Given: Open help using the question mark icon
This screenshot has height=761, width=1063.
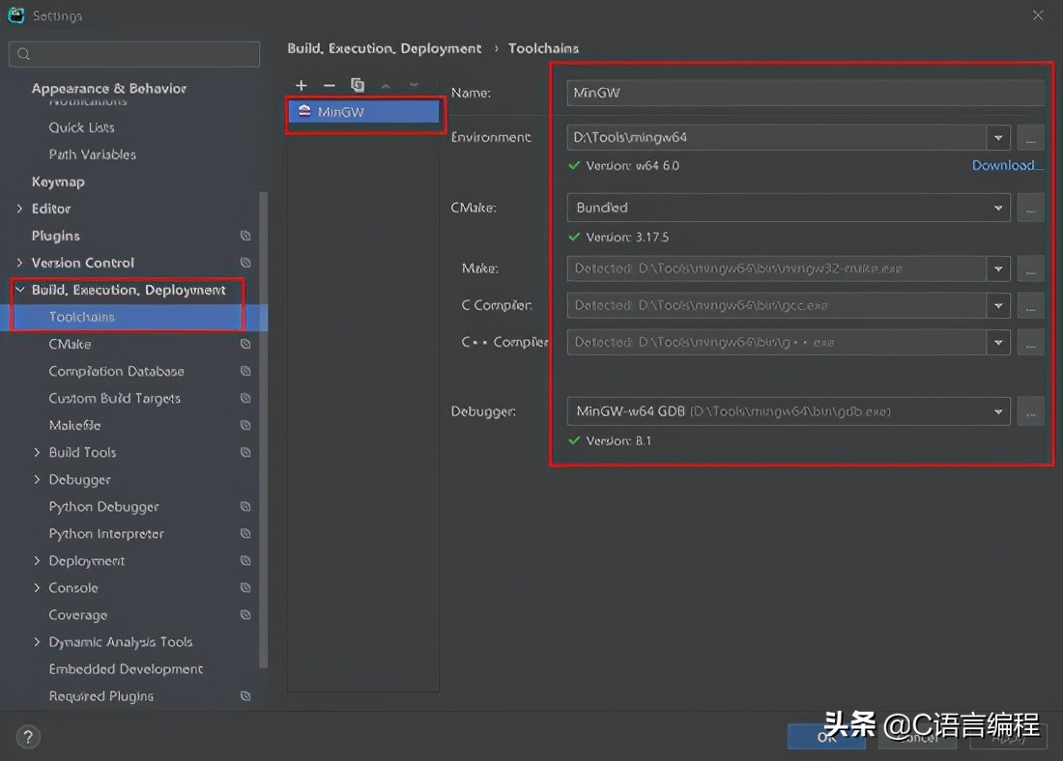Looking at the screenshot, I should point(27,736).
